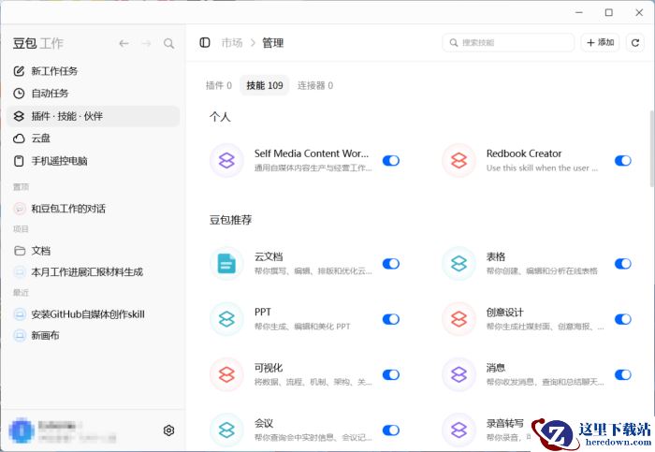Toggle the sidebar panel icon
Image resolution: width=655 pixels, height=452 pixels.
click(x=205, y=43)
